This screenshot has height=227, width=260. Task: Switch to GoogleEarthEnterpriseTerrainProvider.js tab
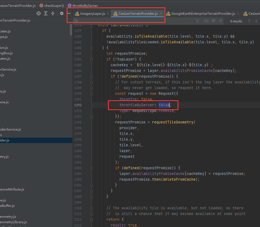203,14
